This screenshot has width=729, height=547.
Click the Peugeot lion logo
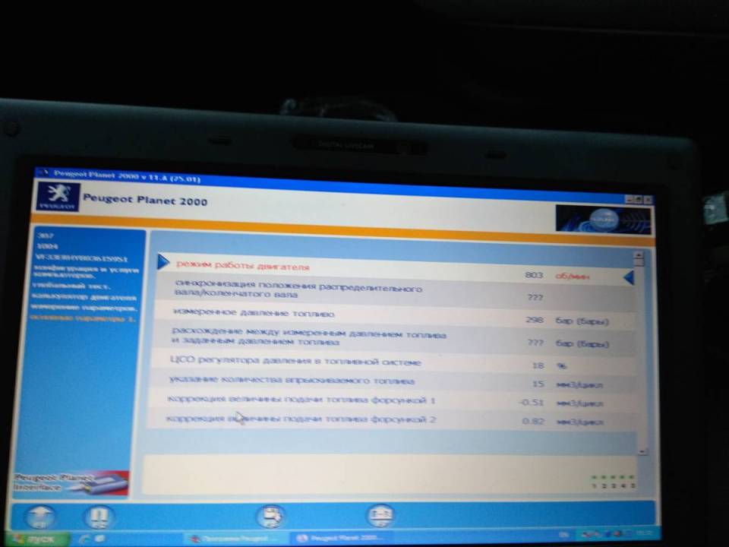coord(57,196)
